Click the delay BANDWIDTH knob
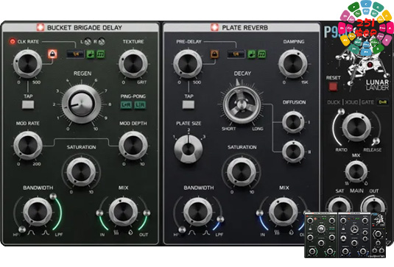 [38, 212]
